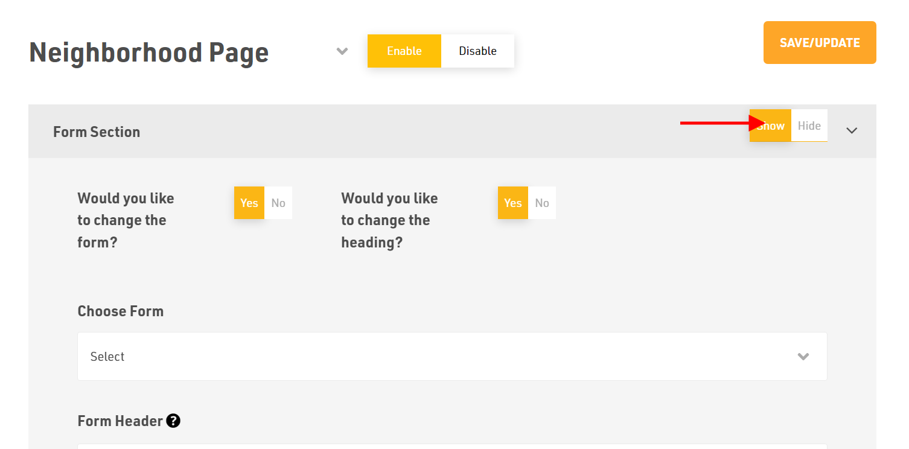Click the Neighborhood Page heading
The width and height of the screenshot is (909, 449).
[148, 53]
